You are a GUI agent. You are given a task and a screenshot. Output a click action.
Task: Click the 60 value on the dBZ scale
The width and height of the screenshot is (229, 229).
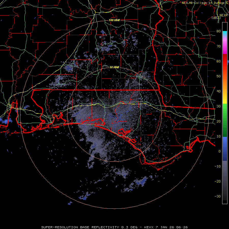click(219, 61)
